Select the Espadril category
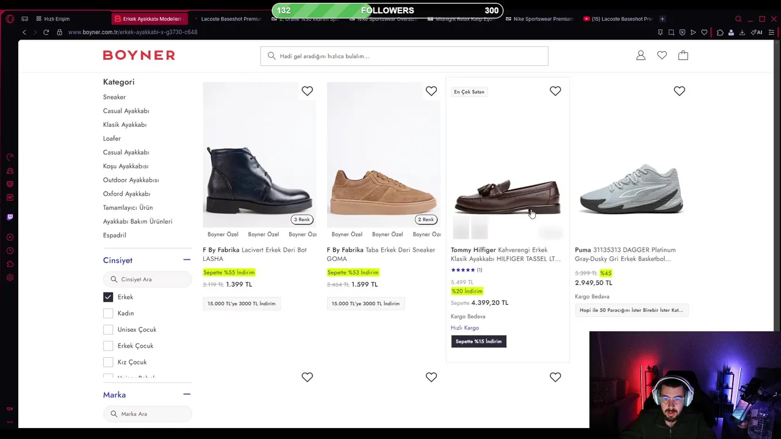This screenshot has width=781, height=439. [x=115, y=235]
